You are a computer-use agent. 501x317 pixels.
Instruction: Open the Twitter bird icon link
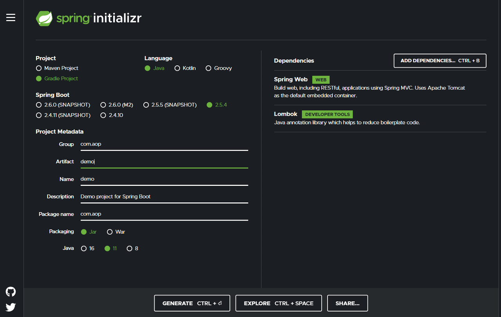tap(11, 307)
